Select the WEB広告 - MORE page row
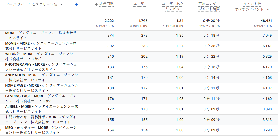 (41, 56)
